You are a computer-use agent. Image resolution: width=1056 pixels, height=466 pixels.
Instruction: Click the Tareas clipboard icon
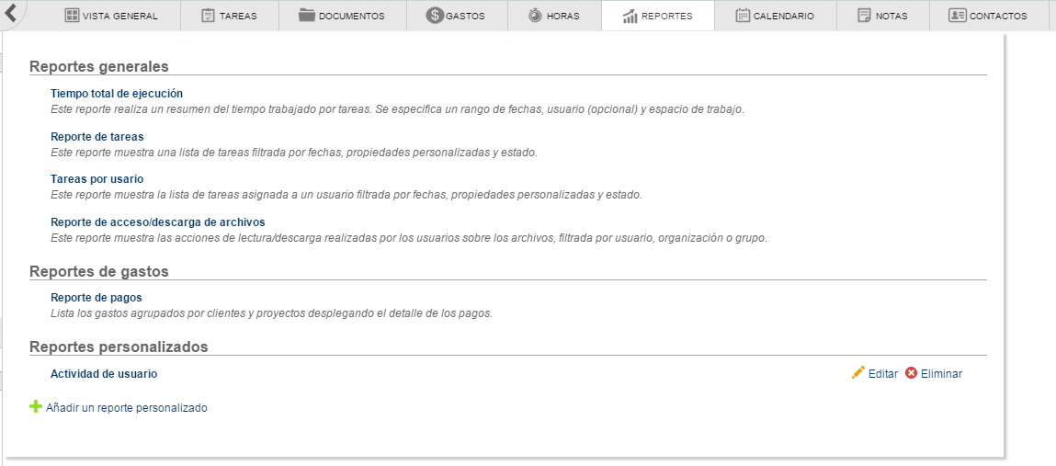(208, 16)
